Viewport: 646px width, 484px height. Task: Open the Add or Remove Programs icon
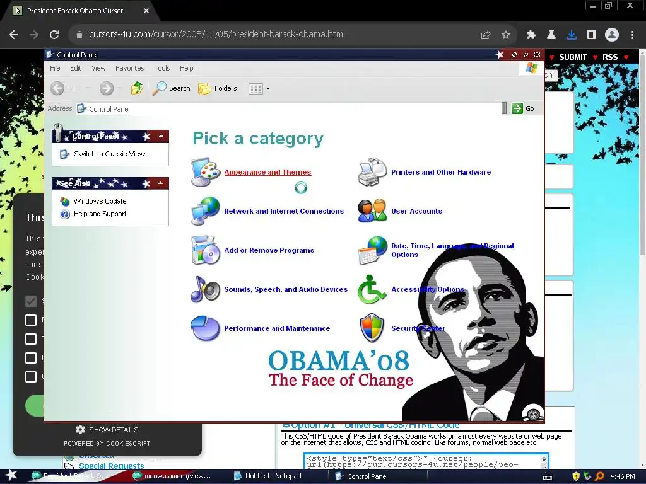(205, 250)
